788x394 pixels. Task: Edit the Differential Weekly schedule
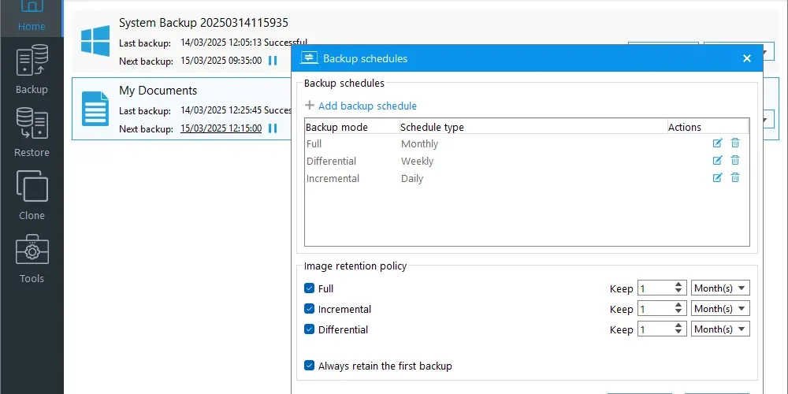[x=717, y=160]
